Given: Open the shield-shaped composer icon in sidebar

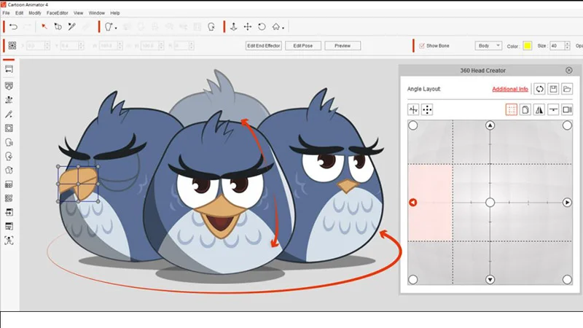Looking at the screenshot, I should [x=9, y=86].
